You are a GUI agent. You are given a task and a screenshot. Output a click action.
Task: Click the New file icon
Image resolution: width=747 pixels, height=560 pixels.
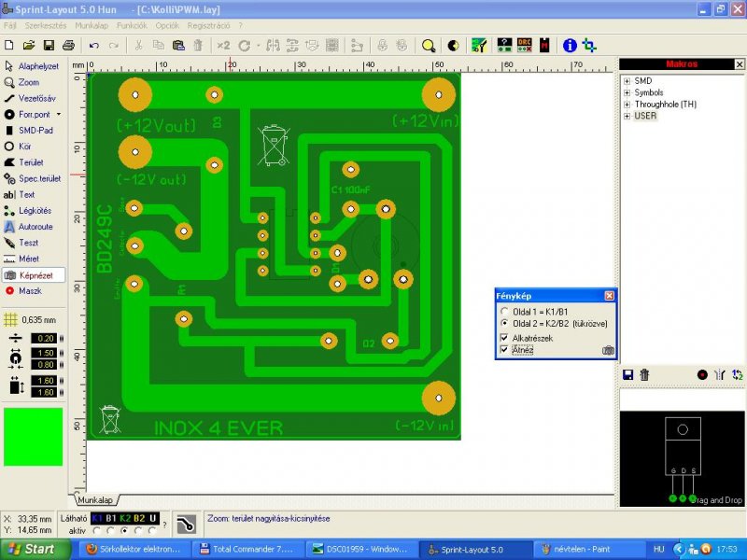coord(9,45)
